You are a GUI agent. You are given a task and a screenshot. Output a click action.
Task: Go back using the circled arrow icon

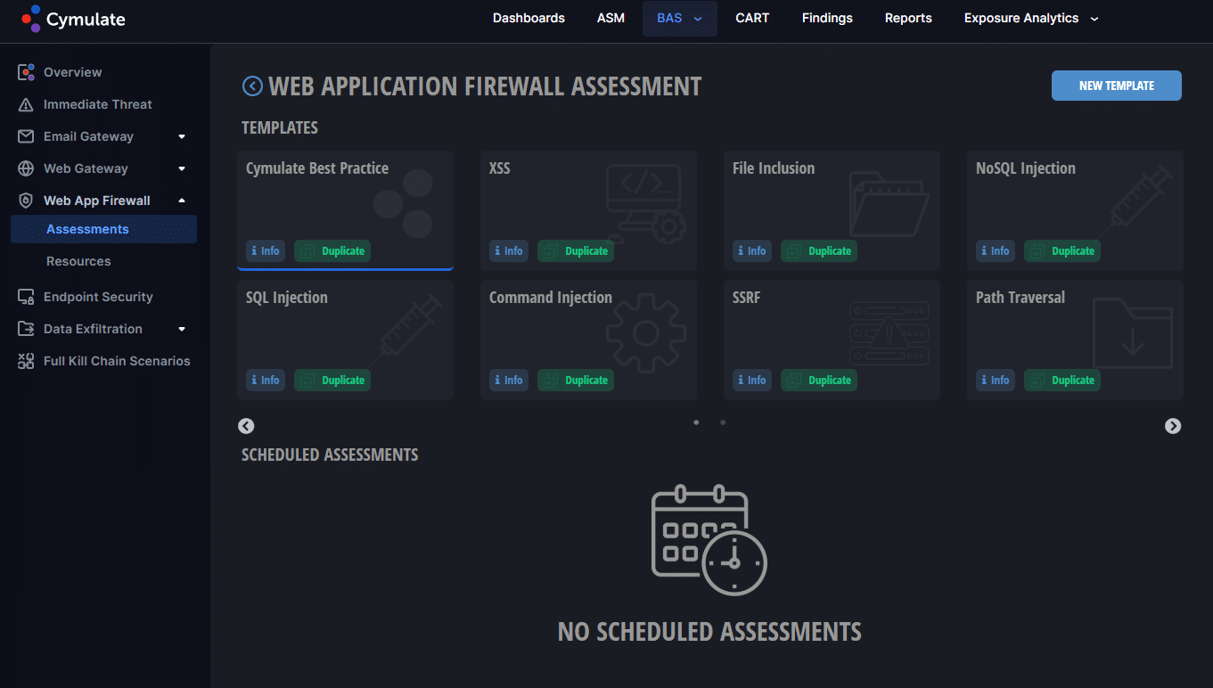252,86
